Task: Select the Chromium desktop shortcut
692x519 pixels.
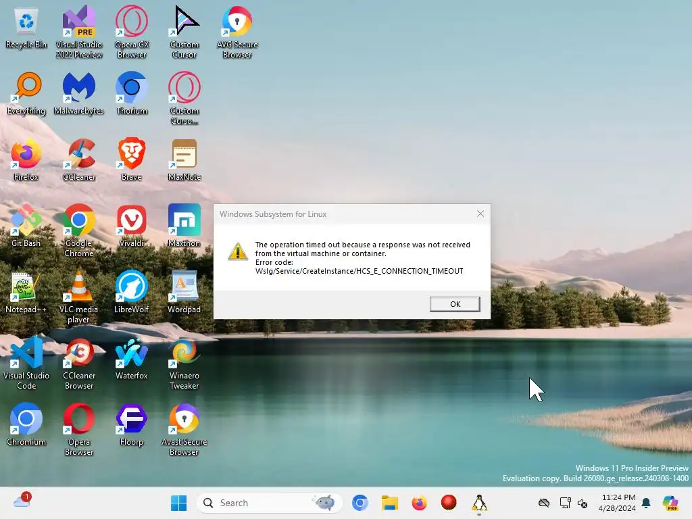Action: pyautogui.click(x=26, y=424)
